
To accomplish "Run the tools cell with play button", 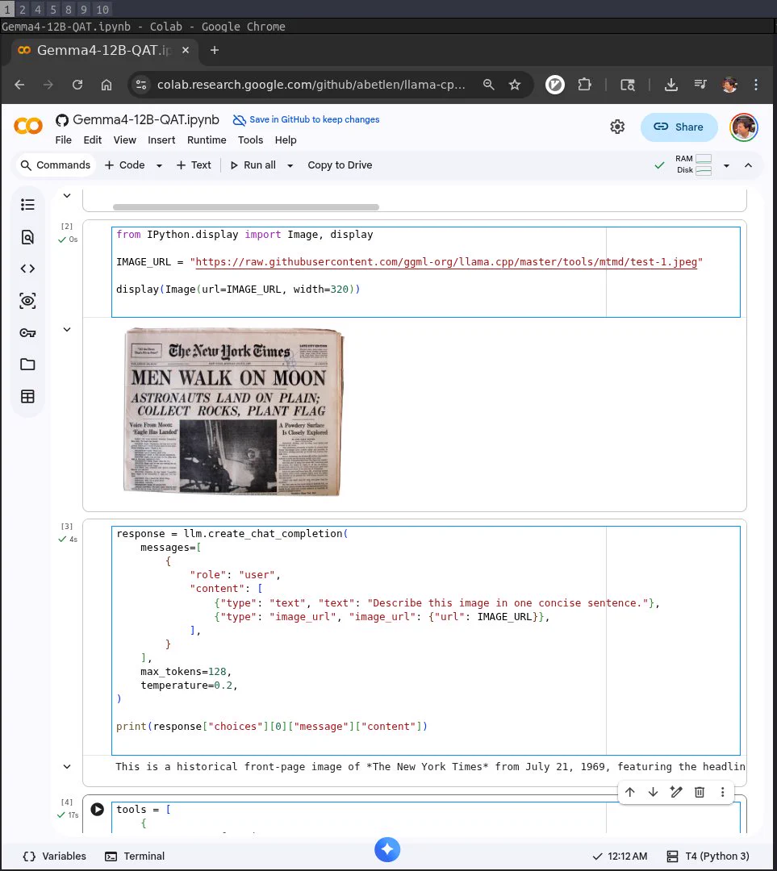I will 98,810.
